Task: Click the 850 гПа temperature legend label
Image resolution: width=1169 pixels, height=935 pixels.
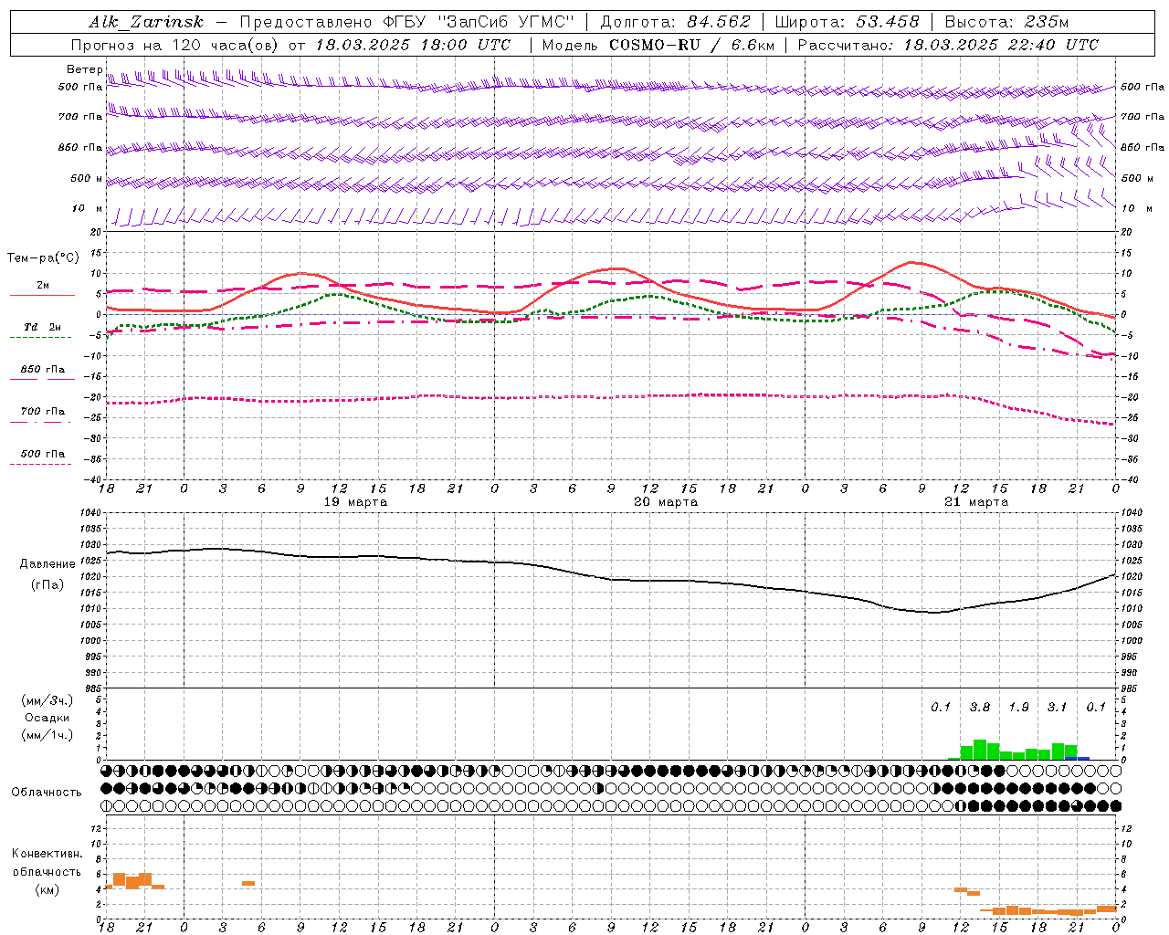Action: pos(43,370)
